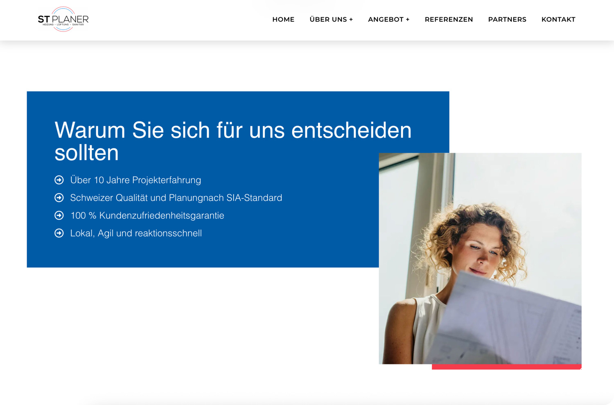
Task: Click arrow icon beside 100 % Kundenzufriedenheitsgarantie
Action: (x=59, y=215)
